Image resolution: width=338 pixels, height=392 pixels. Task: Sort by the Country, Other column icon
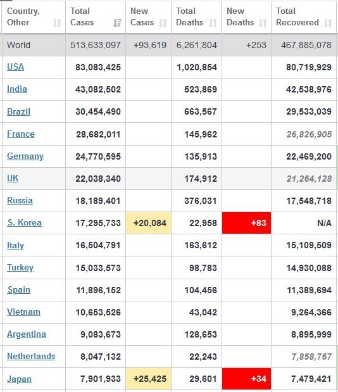tap(57, 23)
